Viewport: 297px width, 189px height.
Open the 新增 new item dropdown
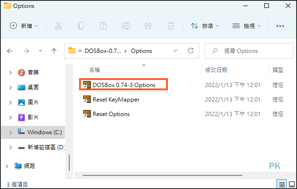tap(24, 26)
